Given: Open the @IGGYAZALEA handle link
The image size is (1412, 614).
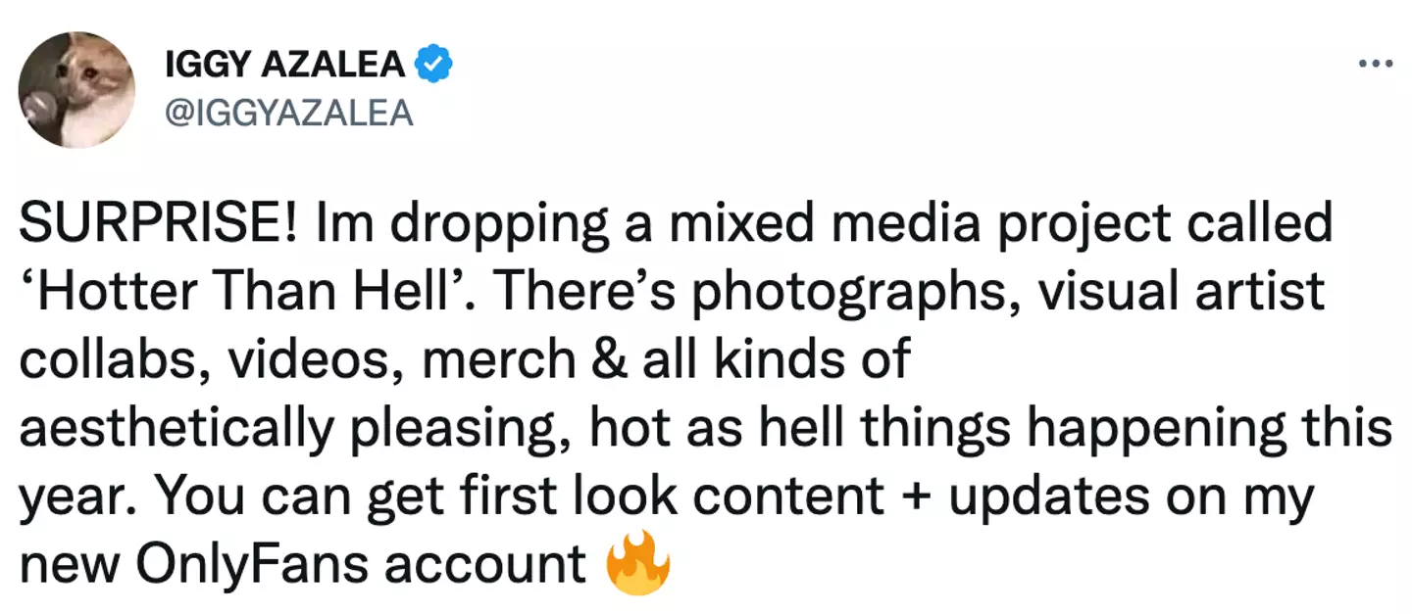Looking at the screenshot, I should (x=292, y=114).
